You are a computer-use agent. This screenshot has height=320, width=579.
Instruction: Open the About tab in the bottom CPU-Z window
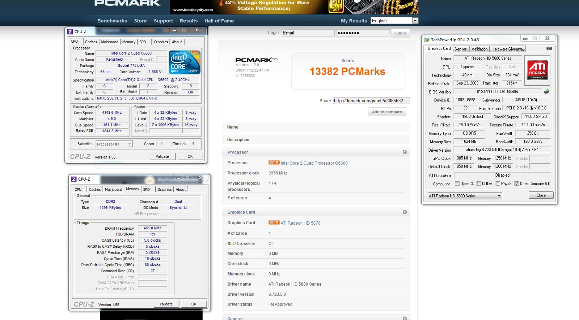(x=181, y=189)
